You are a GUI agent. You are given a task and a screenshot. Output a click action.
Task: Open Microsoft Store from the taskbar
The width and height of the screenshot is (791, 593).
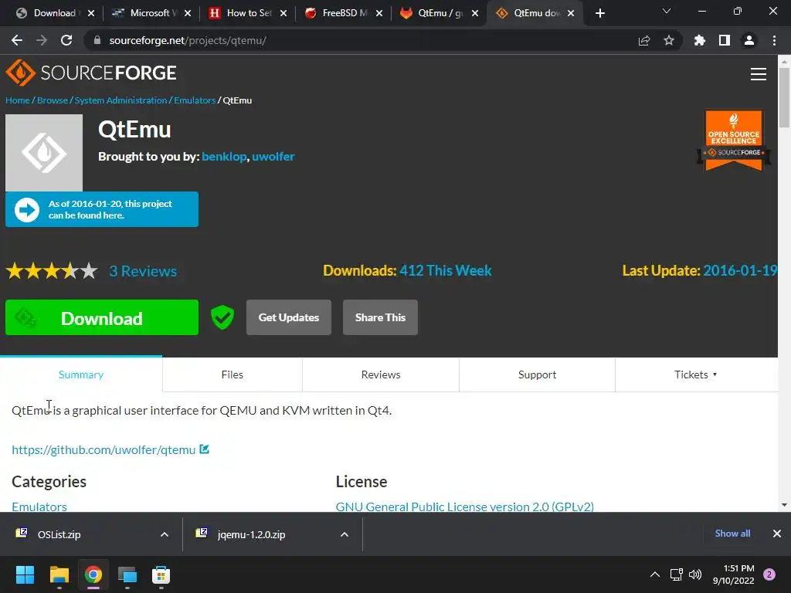point(161,574)
